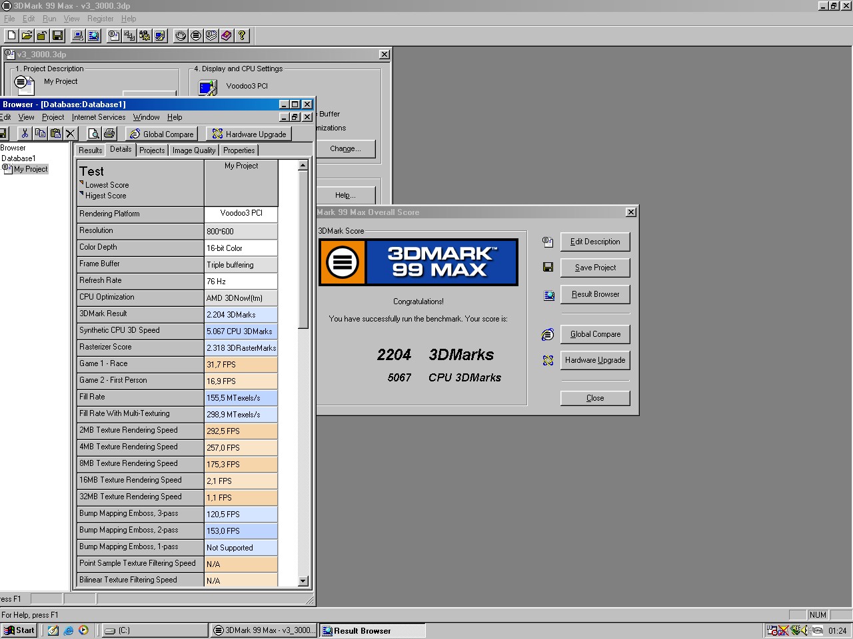This screenshot has width=853, height=639.
Task: Open the Run menu in 3DMark
Action: (x=49, y=19)
